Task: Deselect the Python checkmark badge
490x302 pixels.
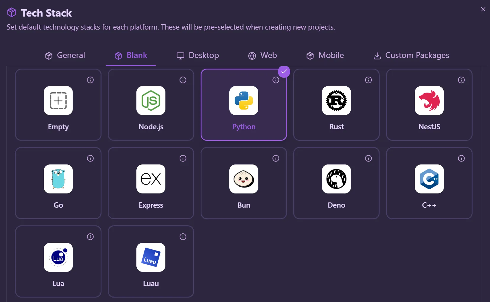Action: 284,72
